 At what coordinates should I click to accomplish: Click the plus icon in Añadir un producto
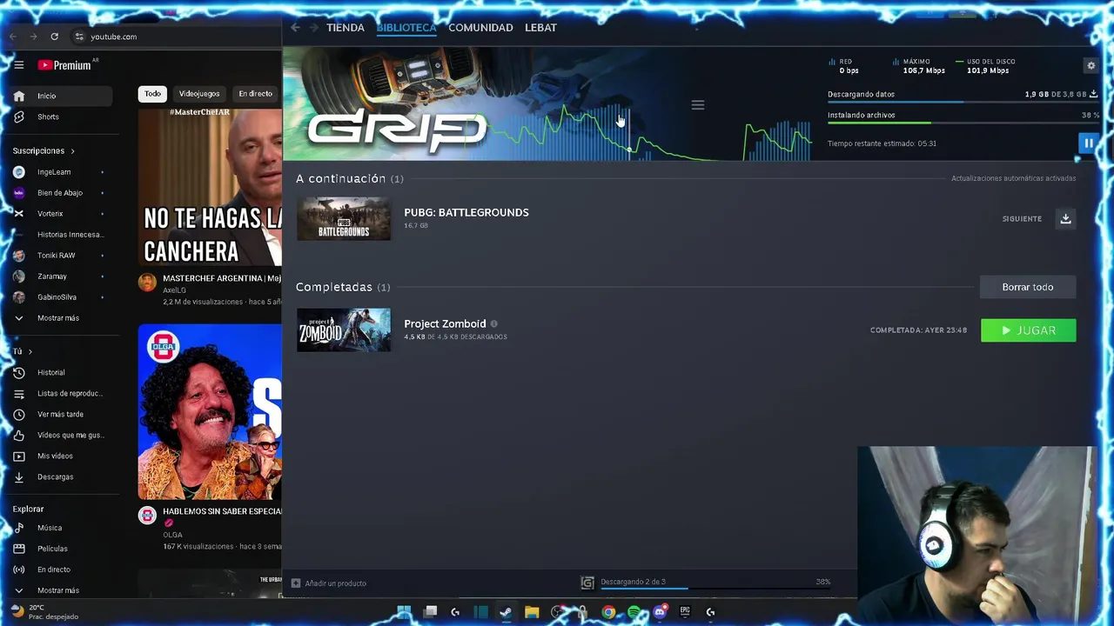pos(296,583)
